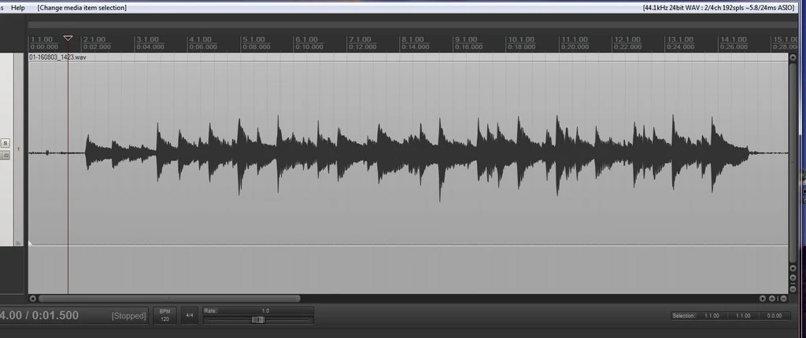Click the Selection length field 0.0.00
The height and width of the screenshot is (338, 806).
pyautogui.click(x=775, y=315)
